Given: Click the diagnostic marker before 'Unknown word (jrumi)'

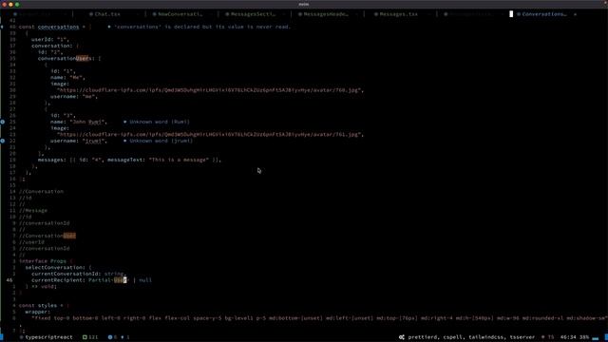Looking at the screenshot, I should [x=124, y=141].
